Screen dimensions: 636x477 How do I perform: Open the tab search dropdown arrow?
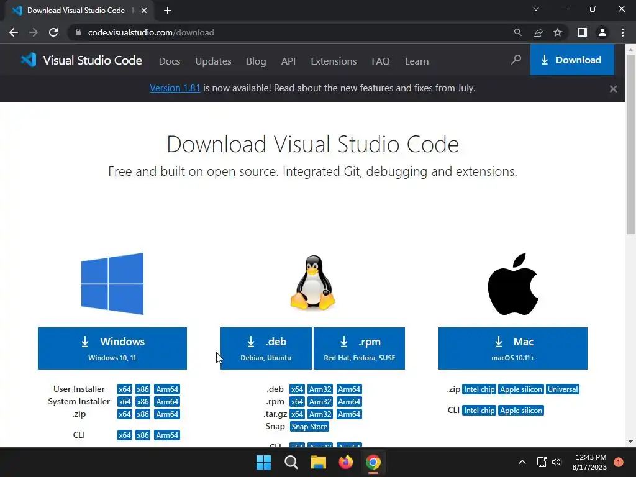pyautogui.click(x=536, y=9)
